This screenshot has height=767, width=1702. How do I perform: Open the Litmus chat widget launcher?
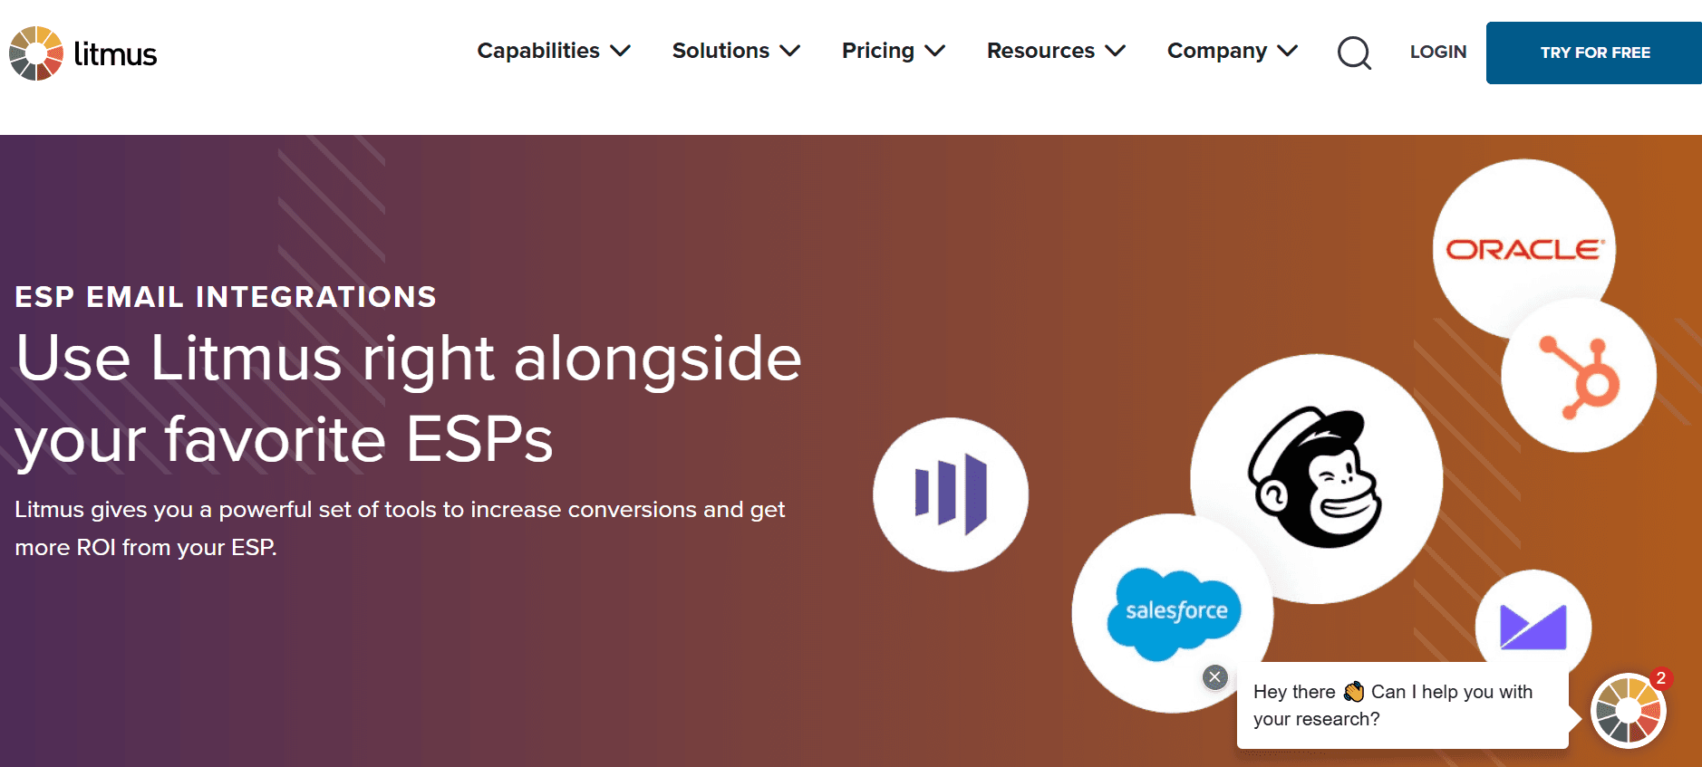[1628, 711]
